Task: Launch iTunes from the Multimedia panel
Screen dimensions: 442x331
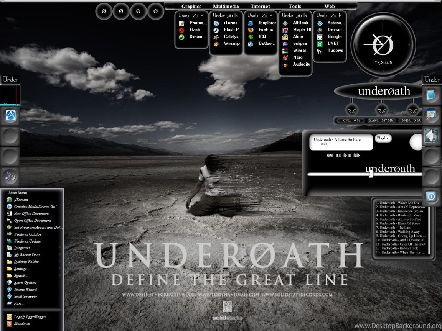Action: pyautogui.click(x=225, y=23)
